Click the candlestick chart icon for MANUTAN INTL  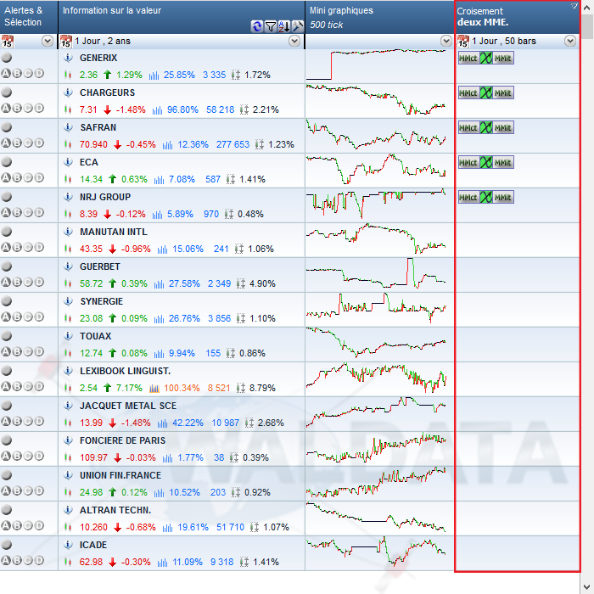click(68, 249)
